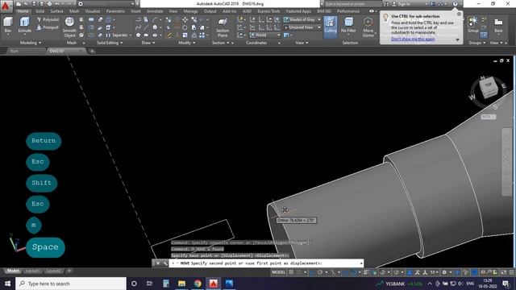
Task: Toggle lineweight display in status bar
Action: tap(366, 272)
